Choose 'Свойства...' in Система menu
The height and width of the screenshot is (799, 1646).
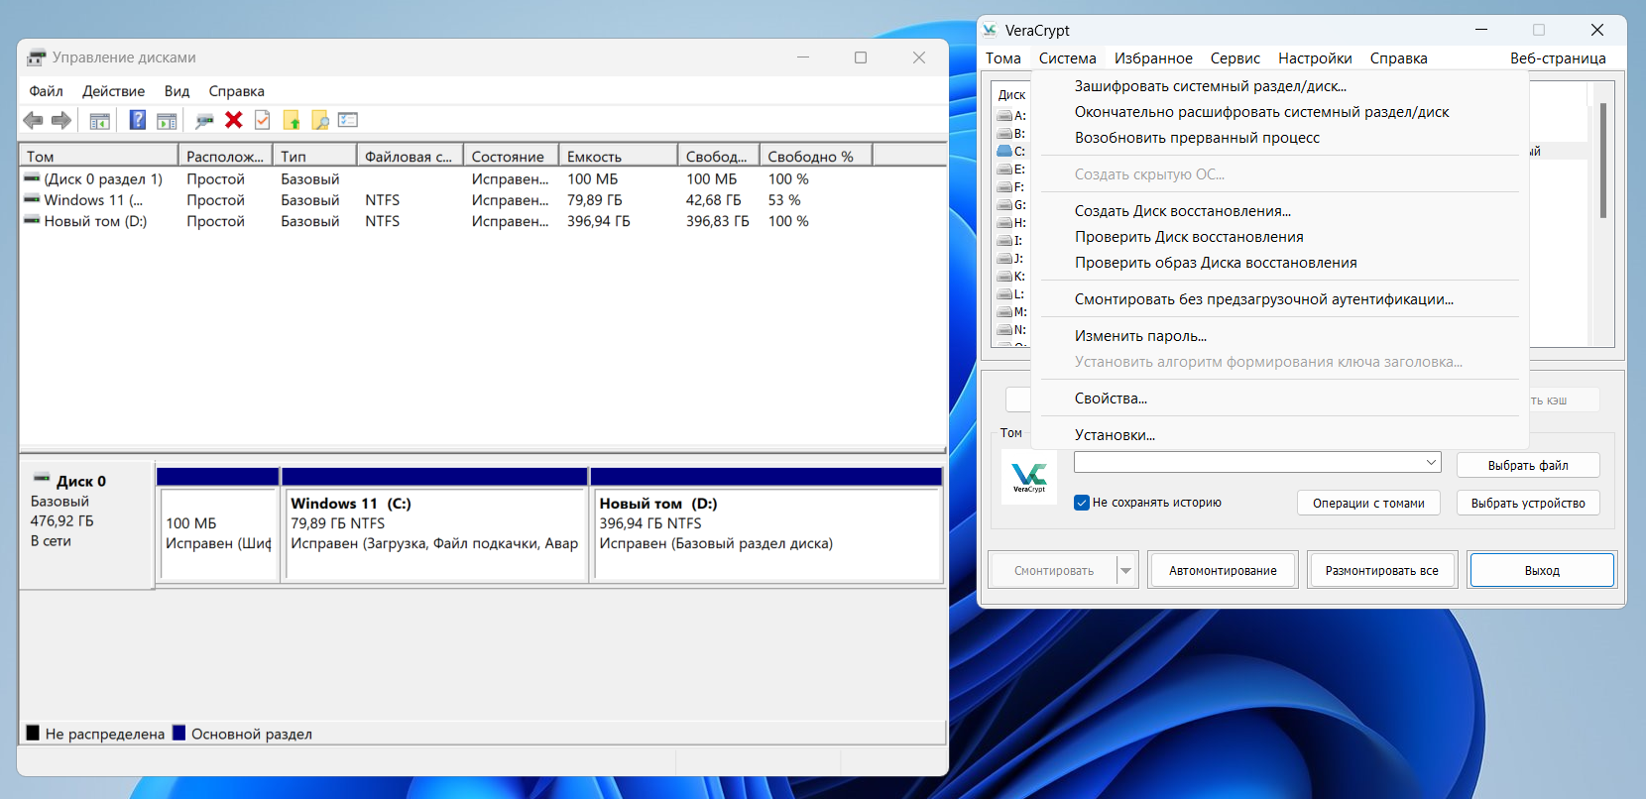click(x=1279, y=399)
